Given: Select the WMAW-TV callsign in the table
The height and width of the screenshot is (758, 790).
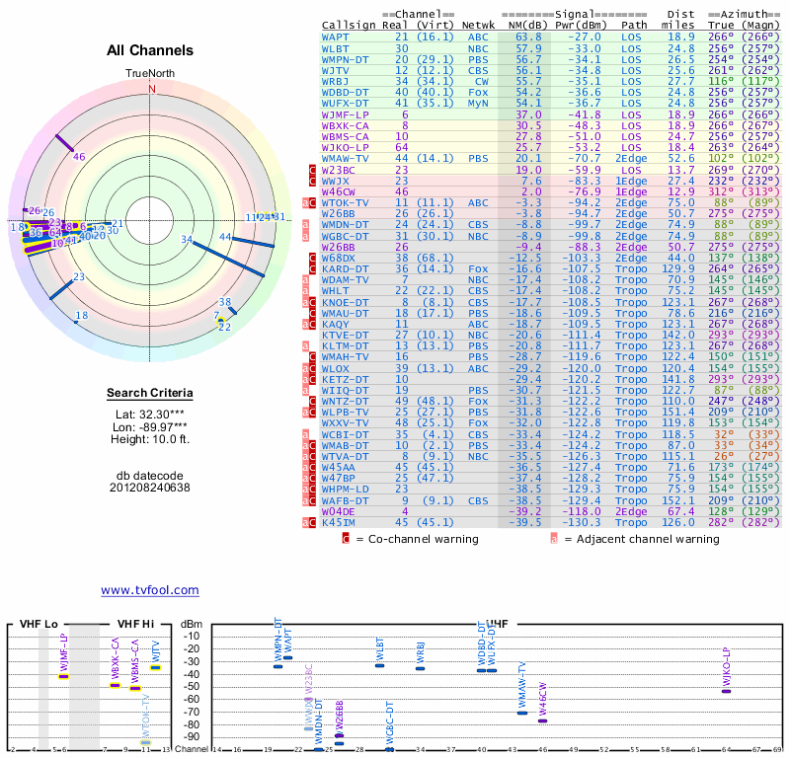Looking at the screenshot, I should pos(345,159).
